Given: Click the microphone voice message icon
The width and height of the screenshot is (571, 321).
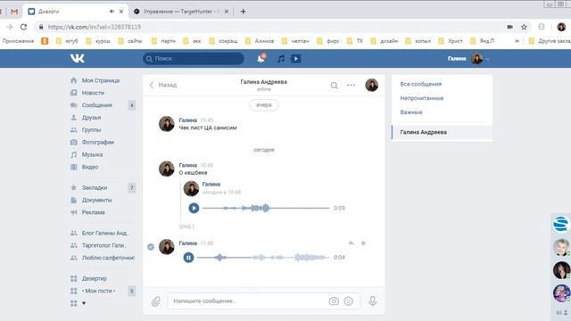Looking at the screenshot, I should pyautogui.click(x=372, y=300).
